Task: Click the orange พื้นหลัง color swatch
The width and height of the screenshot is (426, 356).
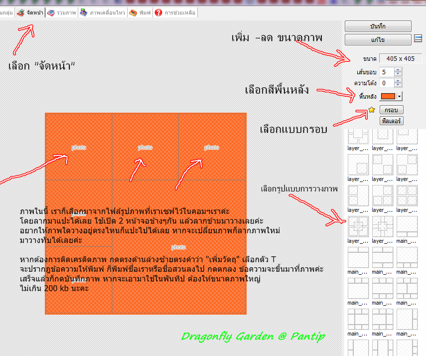Action: coord(388,96)
